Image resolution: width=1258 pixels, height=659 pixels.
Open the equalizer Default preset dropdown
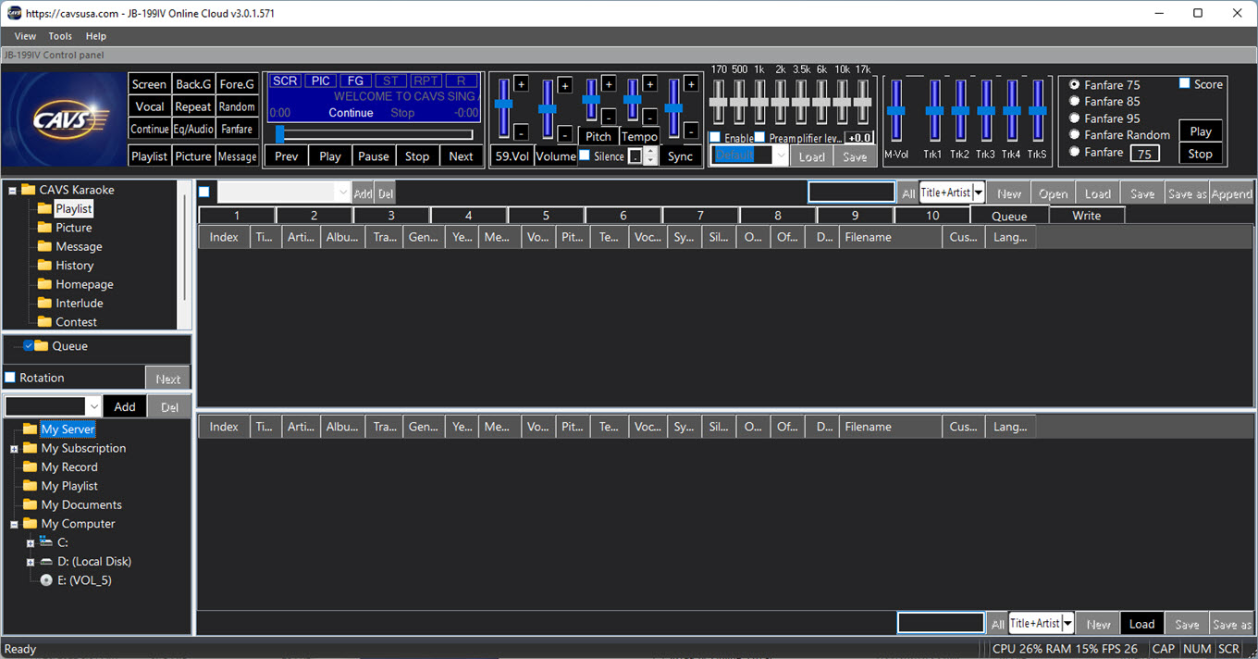pyautogui.click(x=781, y=156)
